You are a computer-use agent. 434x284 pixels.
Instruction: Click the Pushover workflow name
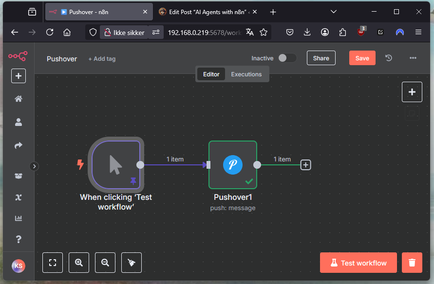pos(62,59)
